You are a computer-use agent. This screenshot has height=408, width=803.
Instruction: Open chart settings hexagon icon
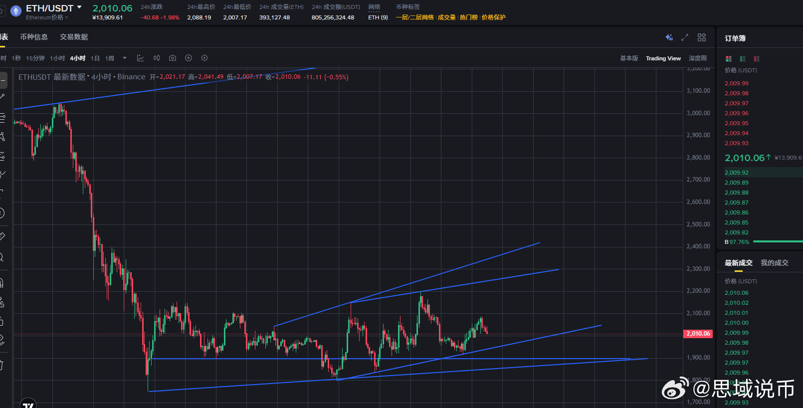click(204, 58)
